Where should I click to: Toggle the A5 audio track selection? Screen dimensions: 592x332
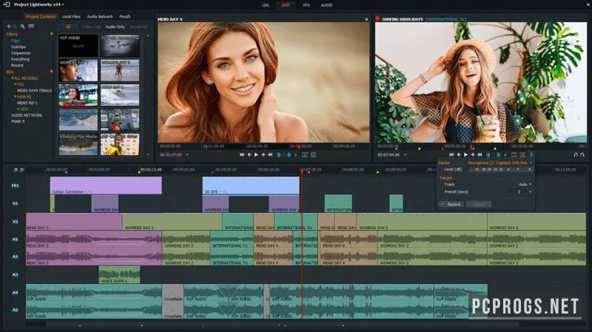tap(15, 310)
